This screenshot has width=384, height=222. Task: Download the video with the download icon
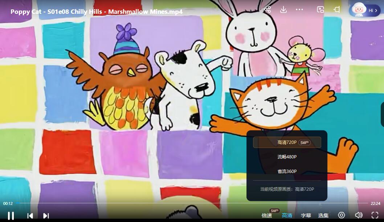[x=283, y=9]
